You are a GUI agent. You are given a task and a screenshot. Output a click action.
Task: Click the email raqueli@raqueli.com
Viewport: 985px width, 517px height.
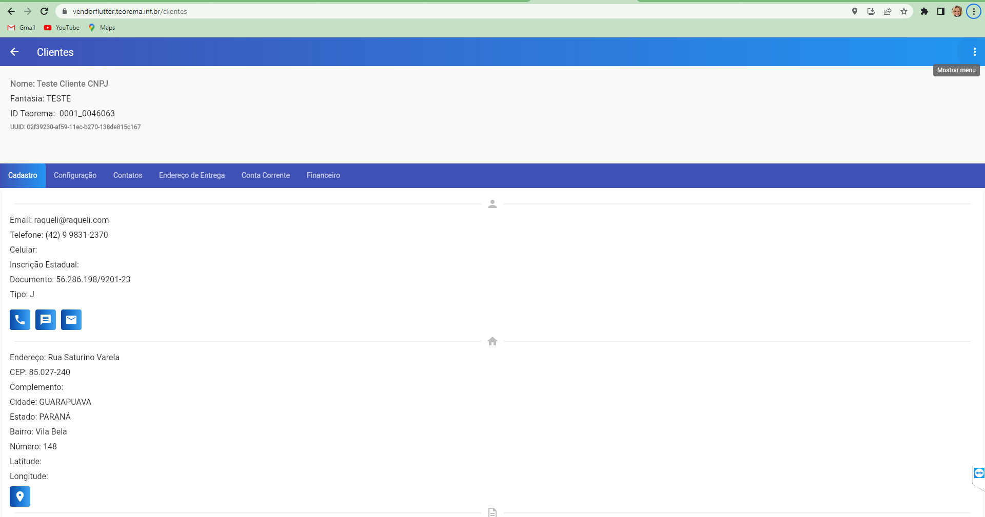coord(71,220)
